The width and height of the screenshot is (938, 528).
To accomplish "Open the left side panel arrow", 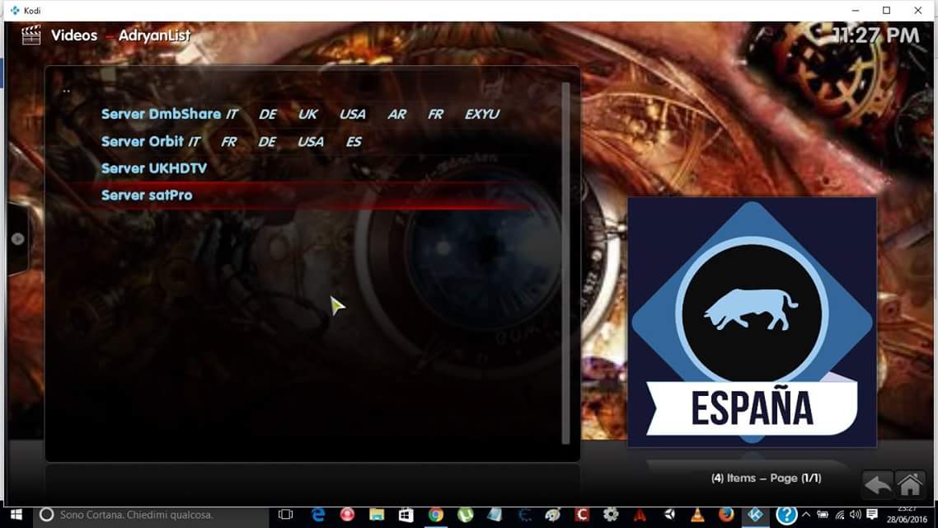I will pos(17,239).
